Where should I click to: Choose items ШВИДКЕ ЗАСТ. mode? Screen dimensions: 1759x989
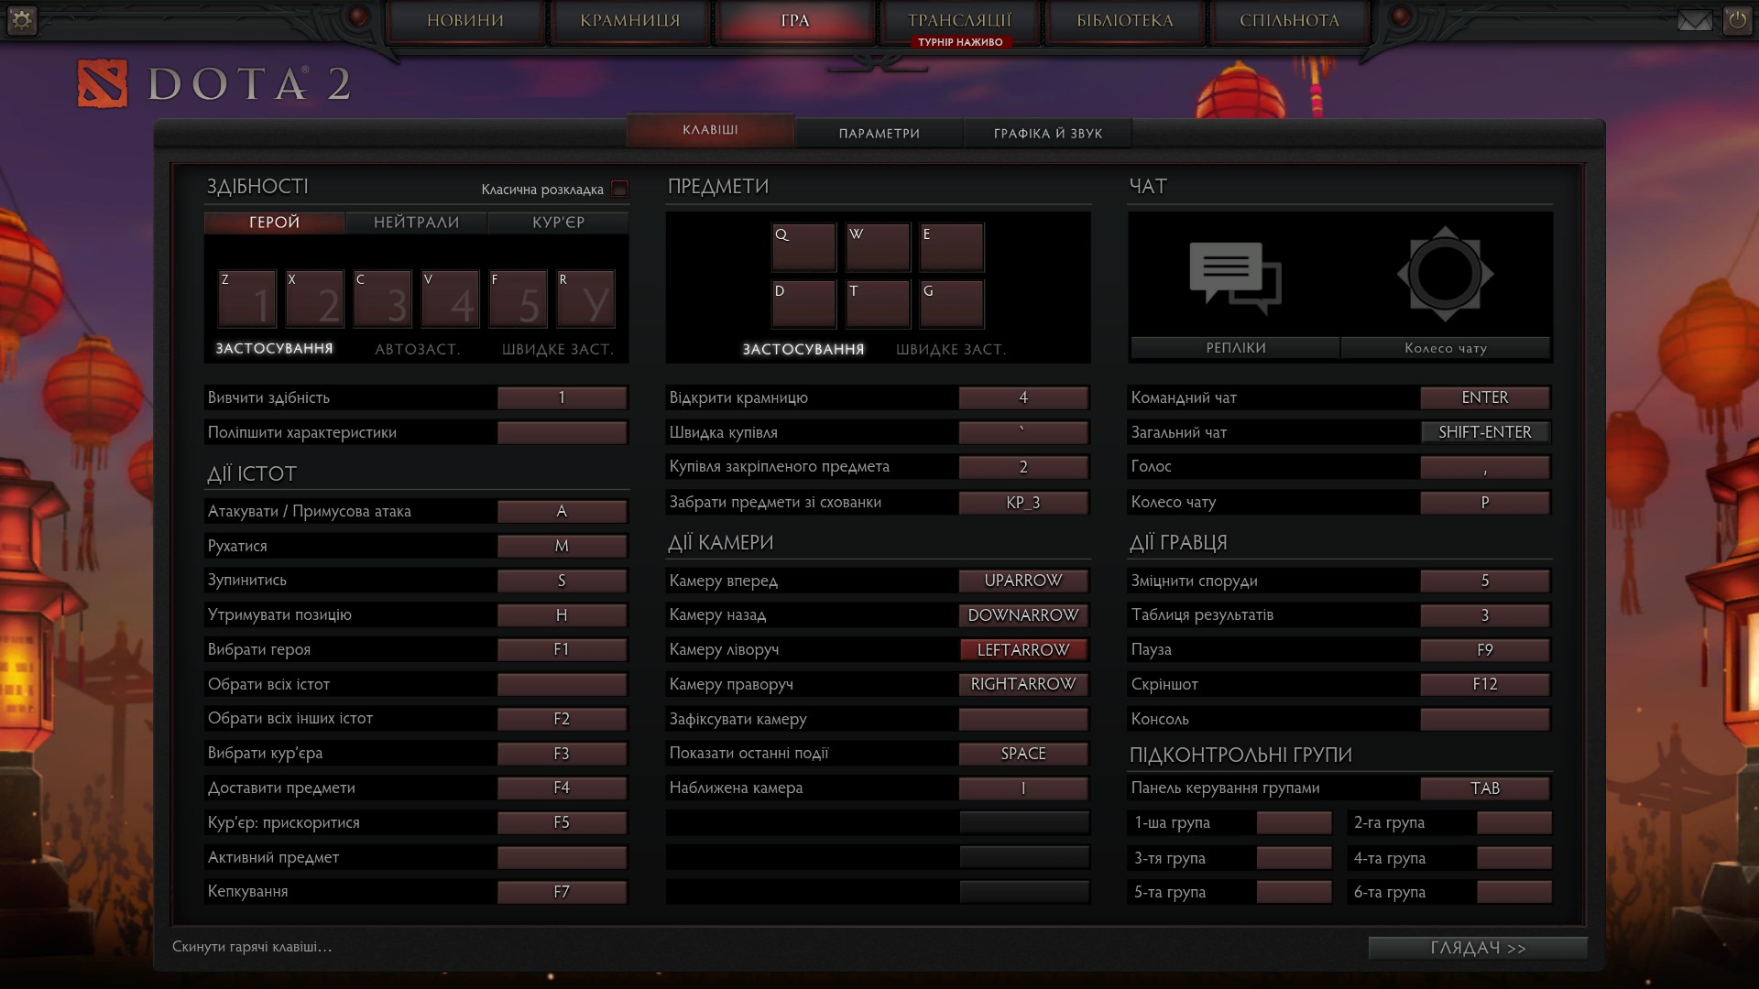[951, 349]
